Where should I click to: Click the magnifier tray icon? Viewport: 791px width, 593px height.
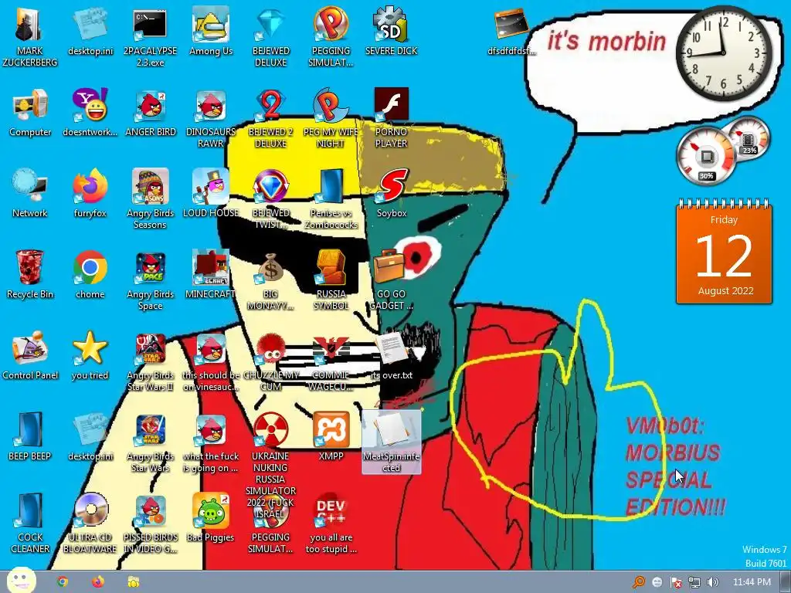coord(639,582)
